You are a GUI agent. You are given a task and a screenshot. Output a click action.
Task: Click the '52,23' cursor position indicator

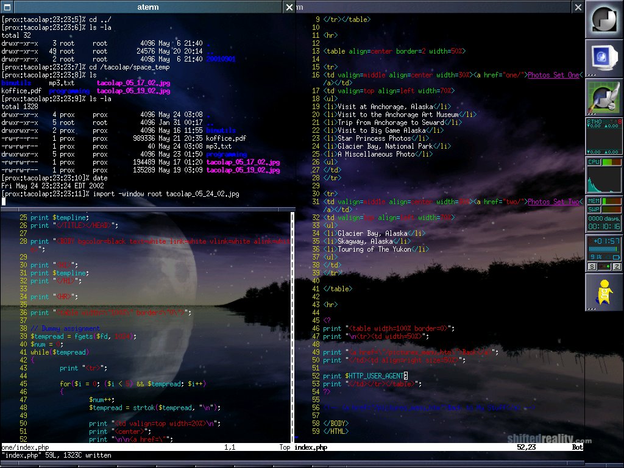[x=526, y=447]
